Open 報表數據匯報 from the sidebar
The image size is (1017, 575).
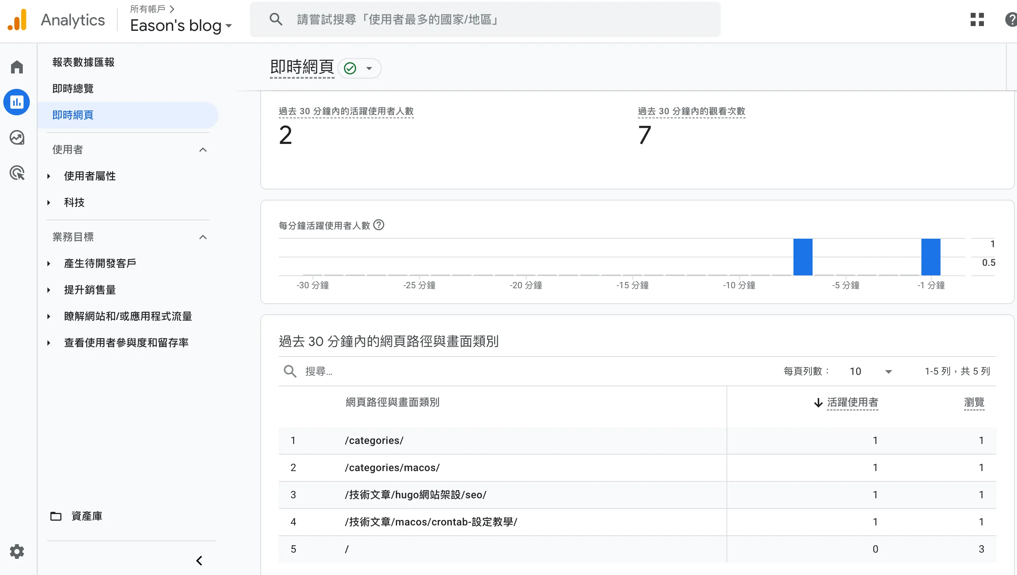click(83, 62)
